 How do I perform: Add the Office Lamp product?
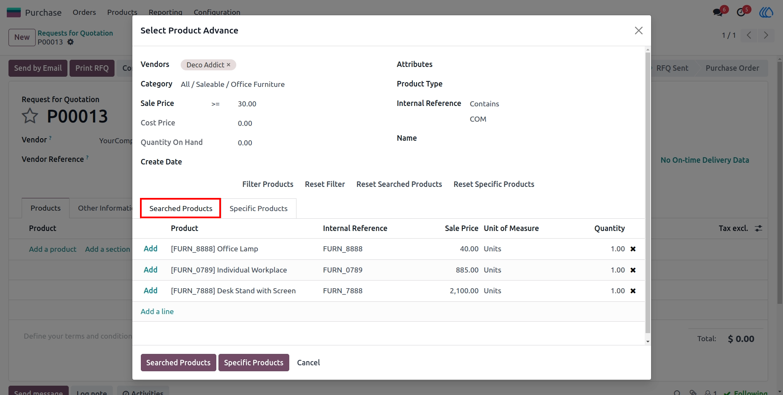click(151, 249)
